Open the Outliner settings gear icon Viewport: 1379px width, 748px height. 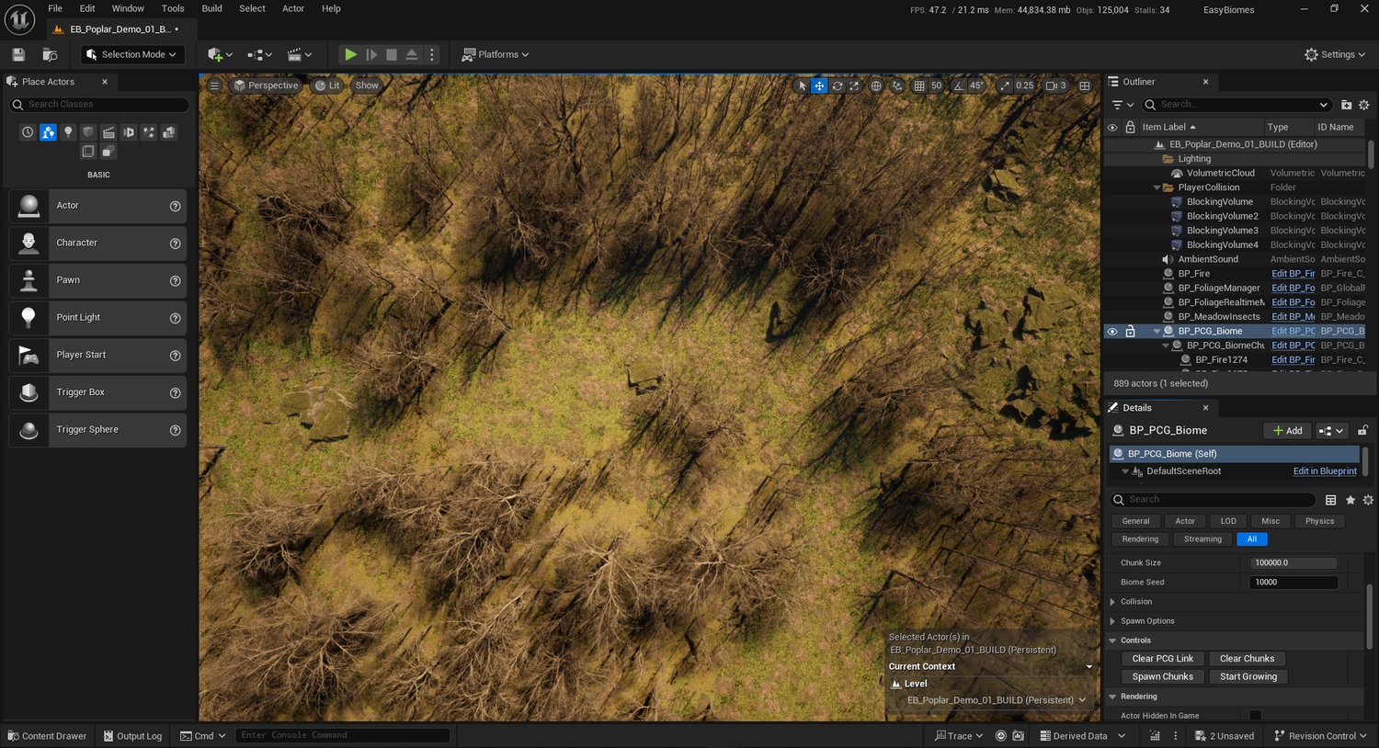point(1364,105)
